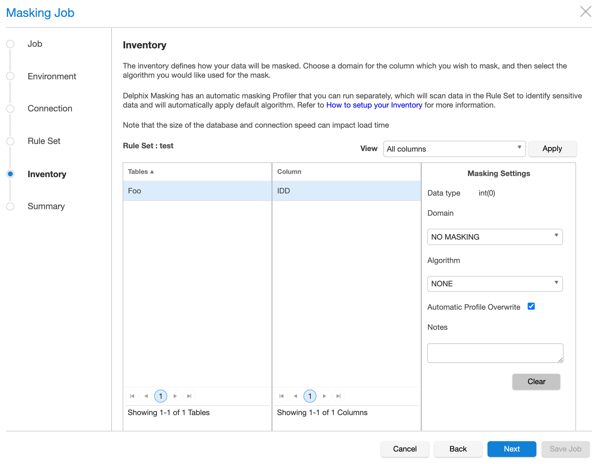Select the Summary step radio
Image resolution: width=595 pixels, height=464 pixels.
(10, 206)
